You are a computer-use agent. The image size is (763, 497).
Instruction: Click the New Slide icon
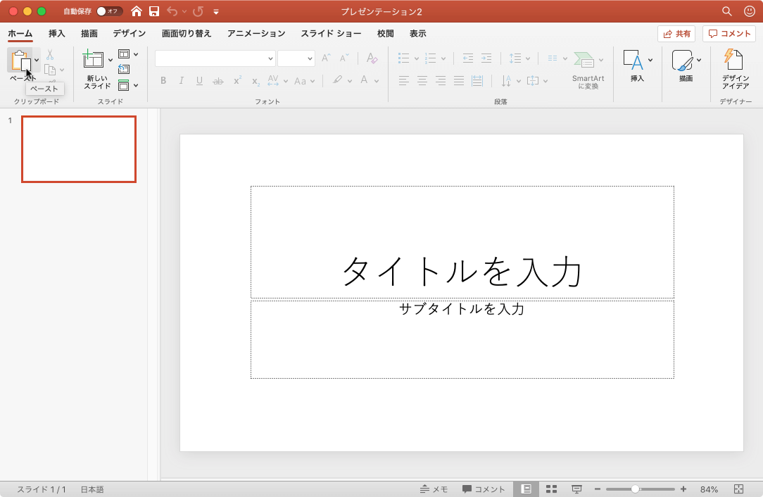[94, 61]
